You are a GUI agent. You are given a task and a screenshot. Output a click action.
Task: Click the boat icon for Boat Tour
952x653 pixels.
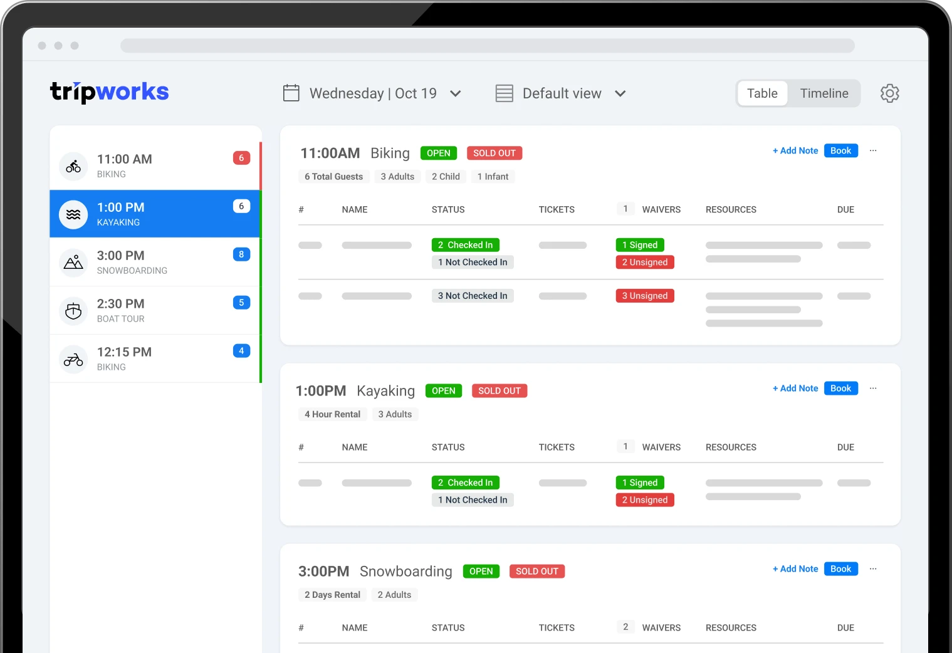coord(73,311)
